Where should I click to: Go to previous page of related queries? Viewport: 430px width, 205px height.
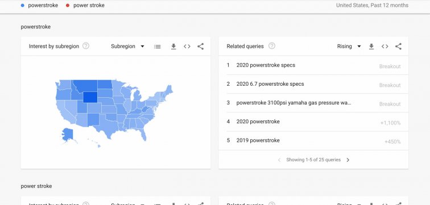tap(279, 160)
